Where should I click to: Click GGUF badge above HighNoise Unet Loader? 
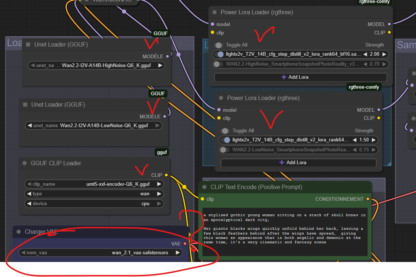coord(161,33)
